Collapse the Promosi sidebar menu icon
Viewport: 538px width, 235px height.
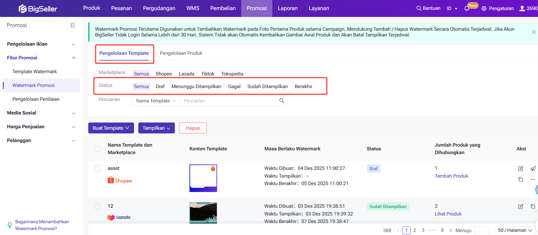click(72, 25)
